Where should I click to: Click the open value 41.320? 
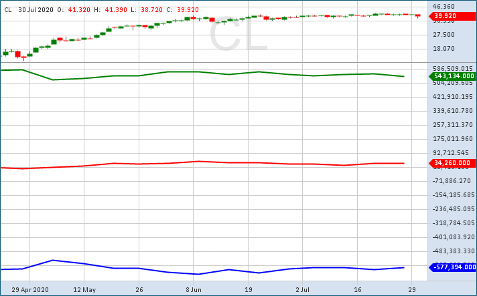coord(79,10)
